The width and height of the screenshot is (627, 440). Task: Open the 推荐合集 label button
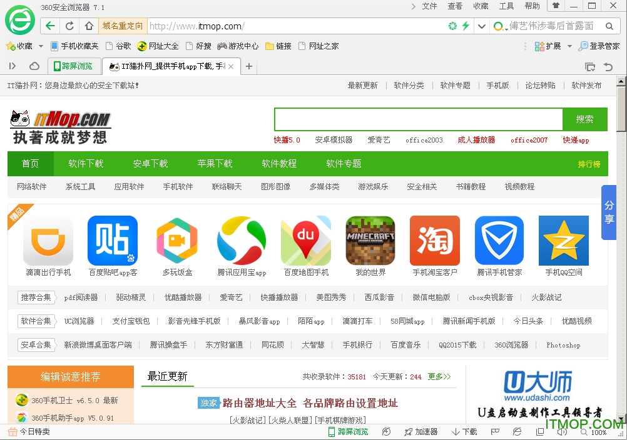point(36,297)
